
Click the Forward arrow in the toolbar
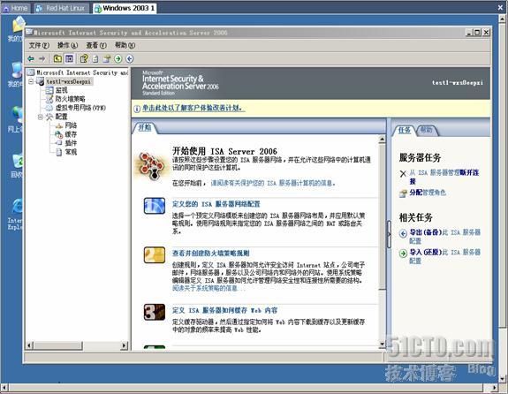(x=42, y=58)
